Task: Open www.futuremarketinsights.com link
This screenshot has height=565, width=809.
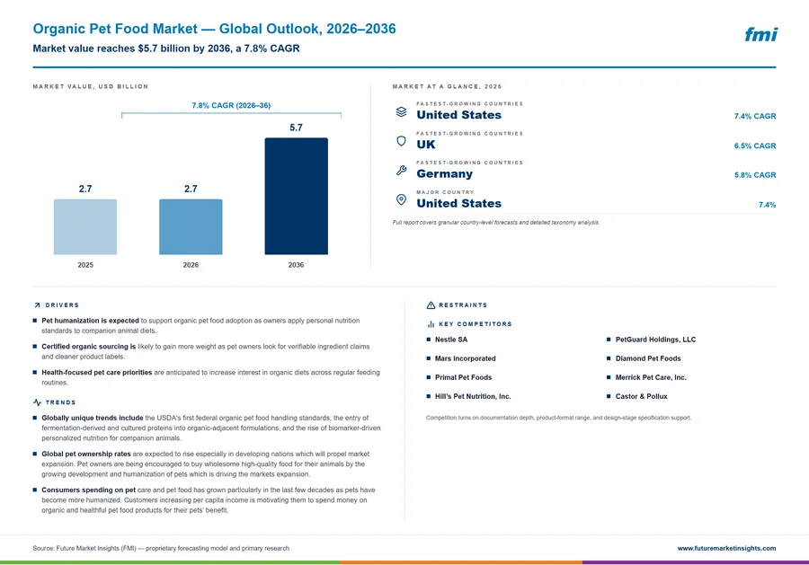Action: 726,548
